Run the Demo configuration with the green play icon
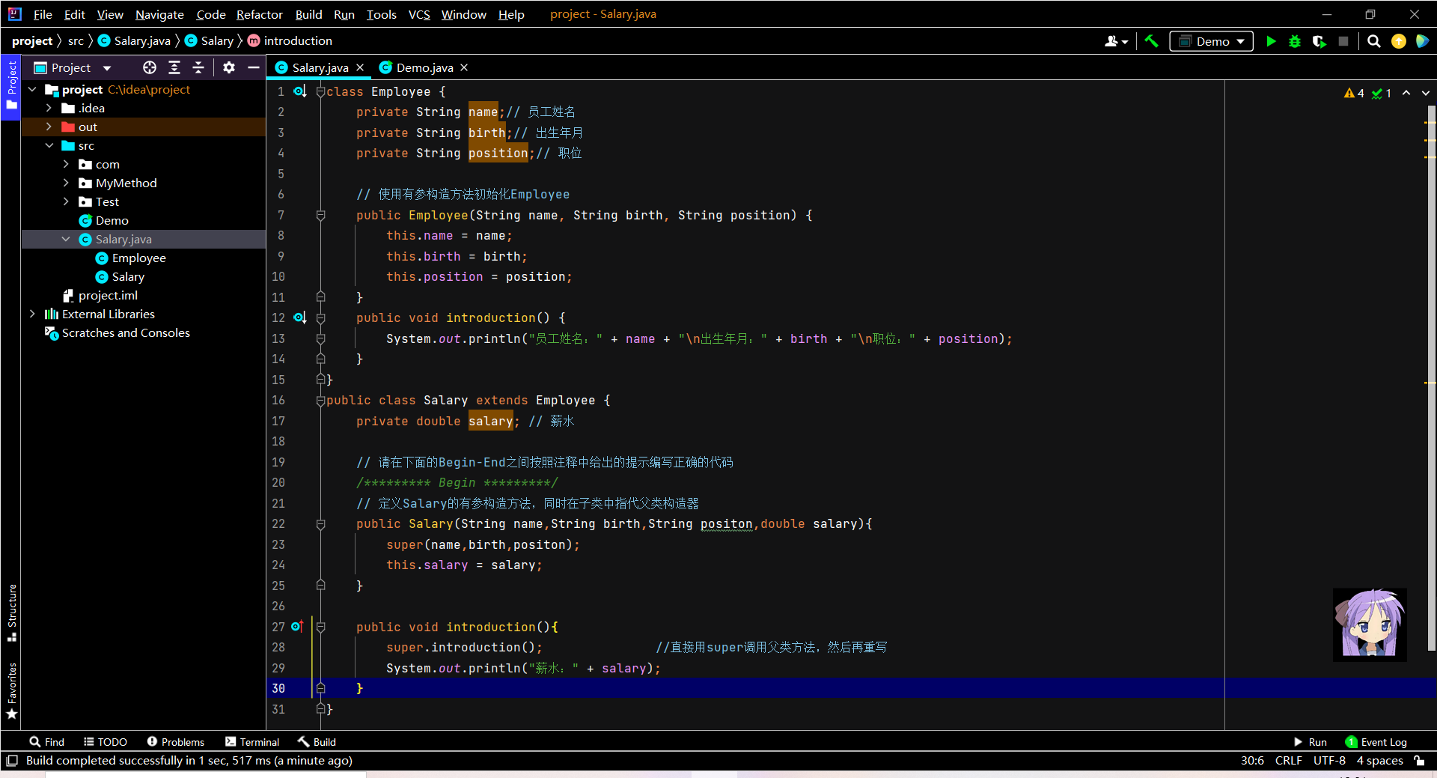The image size is (1437, 778). pyautogui.click(x=1271, y=41)
